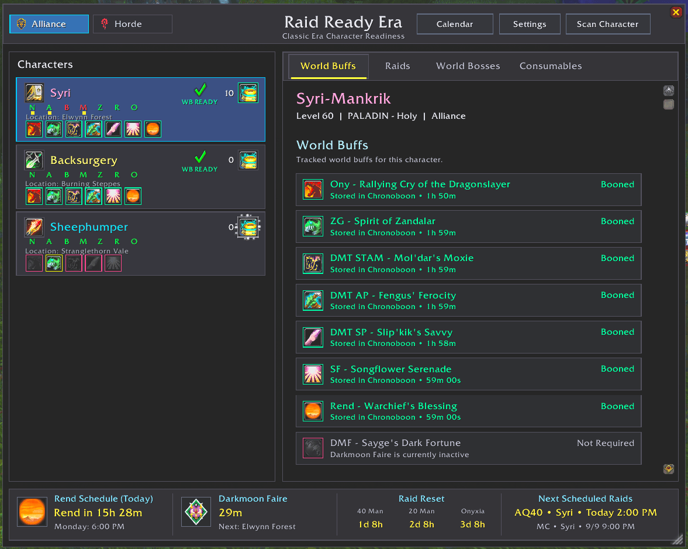Image resolution: width=688 pixels, height=549 pixels.
Task: Click Sheephumper's Chronoboon item icon
Action: [248, 228]
